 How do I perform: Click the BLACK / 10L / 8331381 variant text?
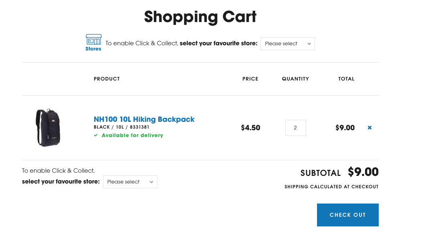(x=122, y=127)
